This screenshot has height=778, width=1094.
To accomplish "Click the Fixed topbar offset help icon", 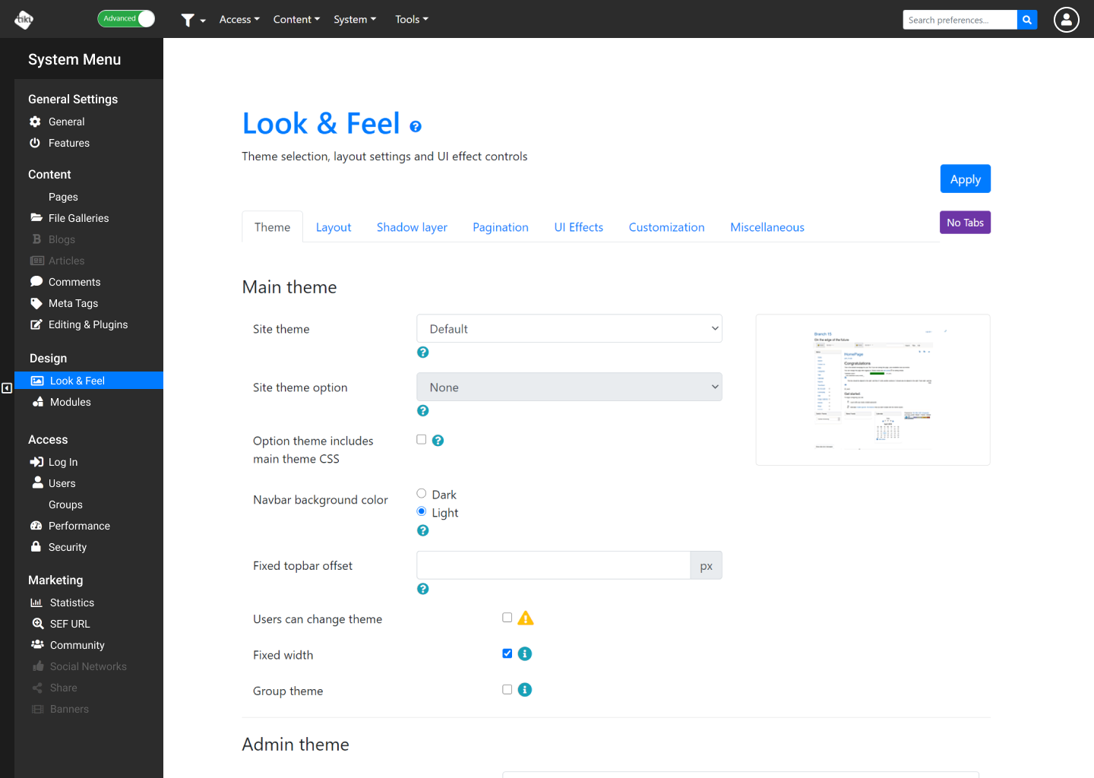I will point(423,590).
